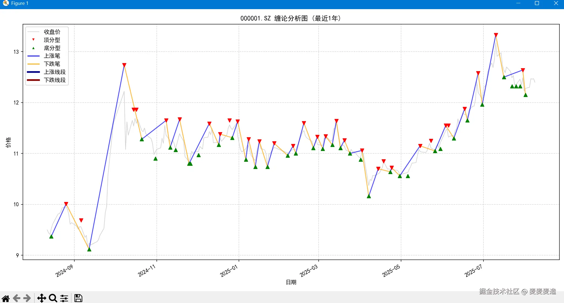Go back to previous view arrow
The width and height of the screenshot is (564, 303).
tap(17, 298)
